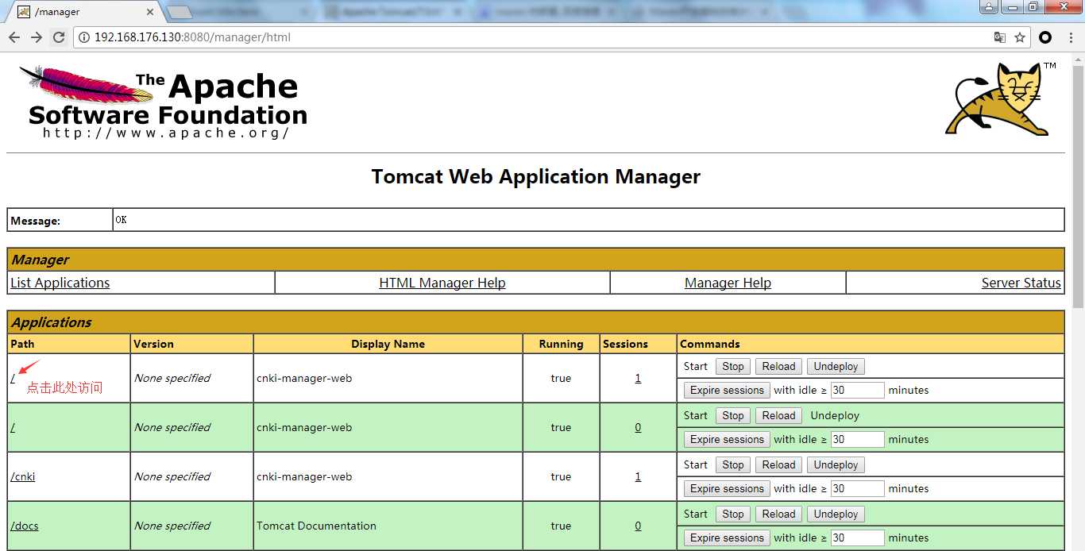The height and width of the screenshot is (551, 1085).
Task: Undeploy the /docs application
Action: 836,514
